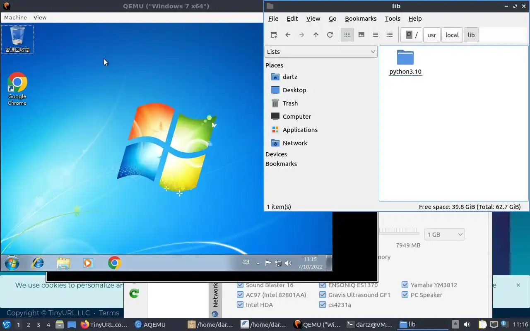Open the host application menu launcher

(7, 324)
